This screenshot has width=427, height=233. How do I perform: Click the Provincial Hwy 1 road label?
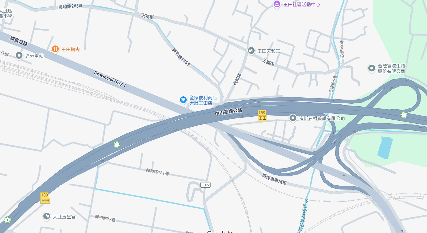[110, 79]
